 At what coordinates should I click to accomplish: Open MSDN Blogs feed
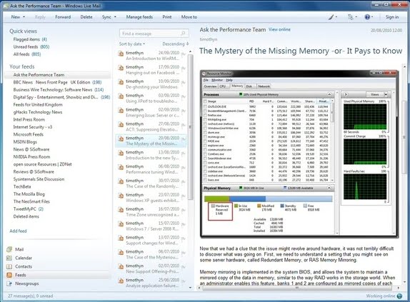(x=25, y=142)
